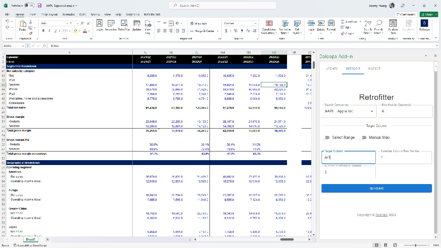Click the Cut scissors icon
The image size is (441, 248).
pos(31,22)
